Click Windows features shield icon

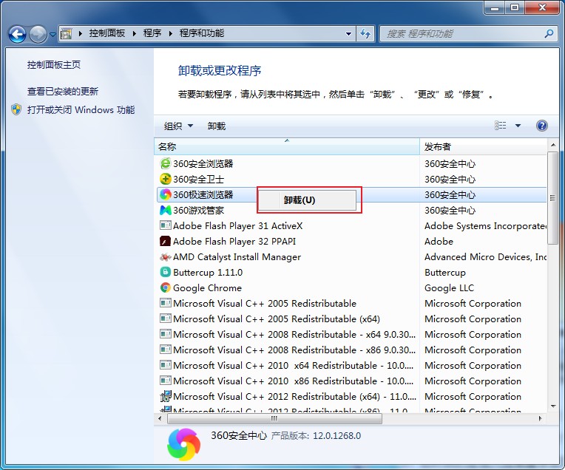16,109
